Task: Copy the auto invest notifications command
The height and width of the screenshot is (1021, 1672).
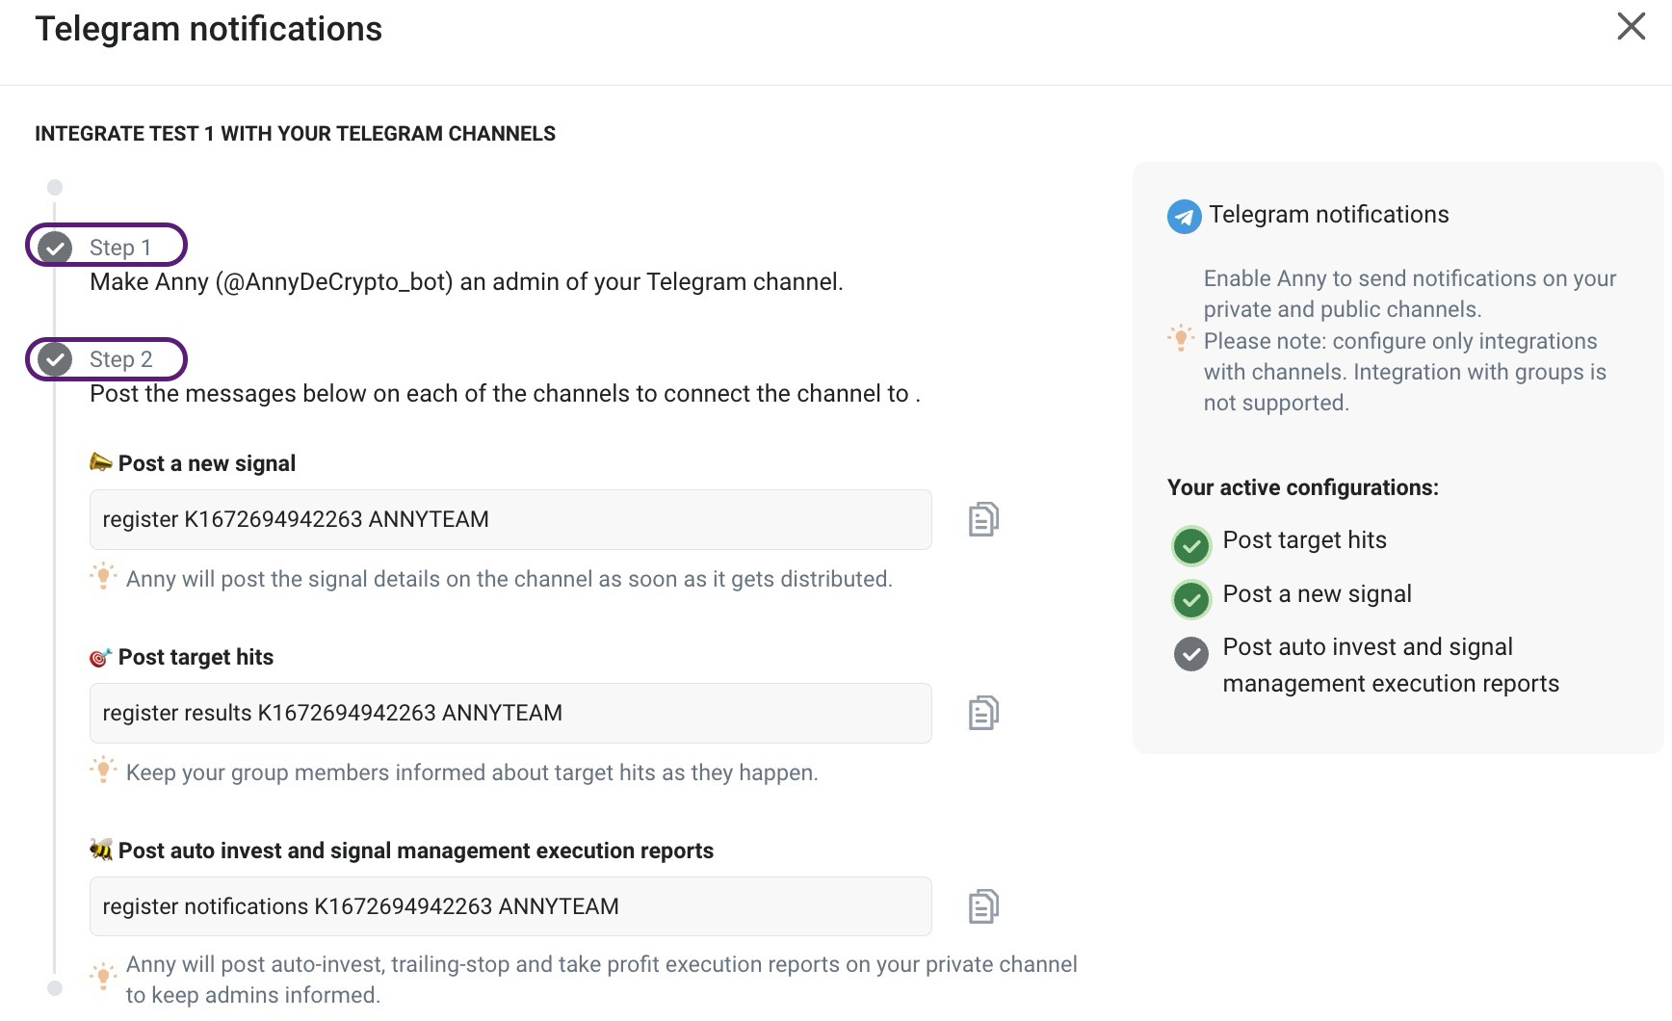Action: click(x=983, y=905)
